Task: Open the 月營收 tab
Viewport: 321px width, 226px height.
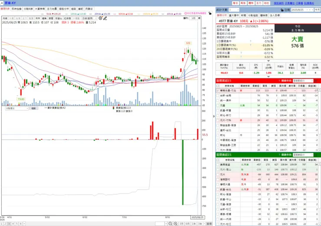Action: point(89,9)
